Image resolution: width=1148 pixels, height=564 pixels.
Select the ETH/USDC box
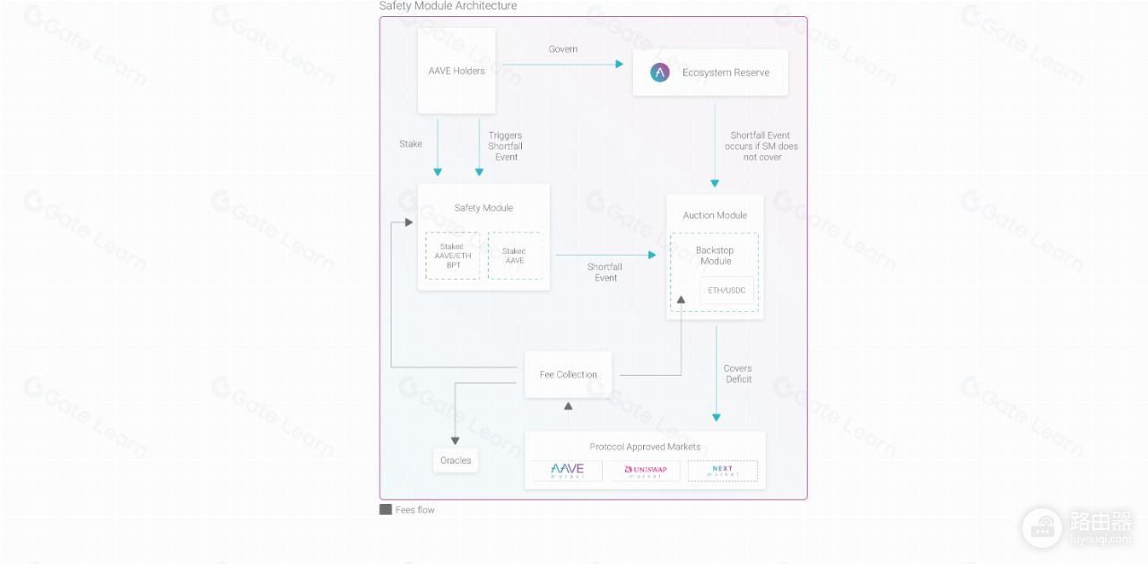pyautogui.click(x=726, y=291)
